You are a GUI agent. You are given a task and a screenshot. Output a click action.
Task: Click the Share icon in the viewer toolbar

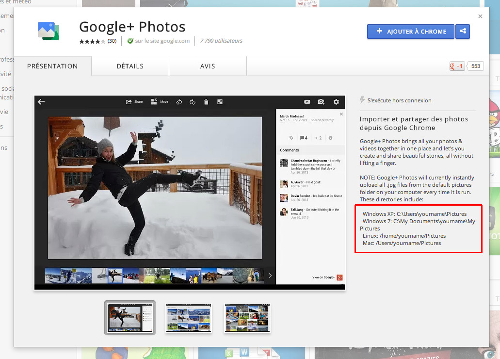pos(129,102)
